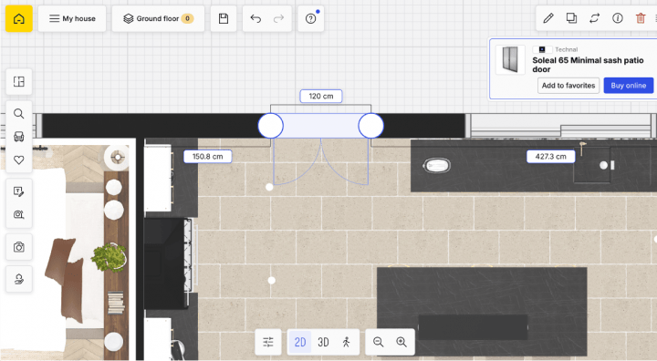Zoom out the floor plan
Image resolution: width=657 pixels, height=361 pixels.
point(379,342)
